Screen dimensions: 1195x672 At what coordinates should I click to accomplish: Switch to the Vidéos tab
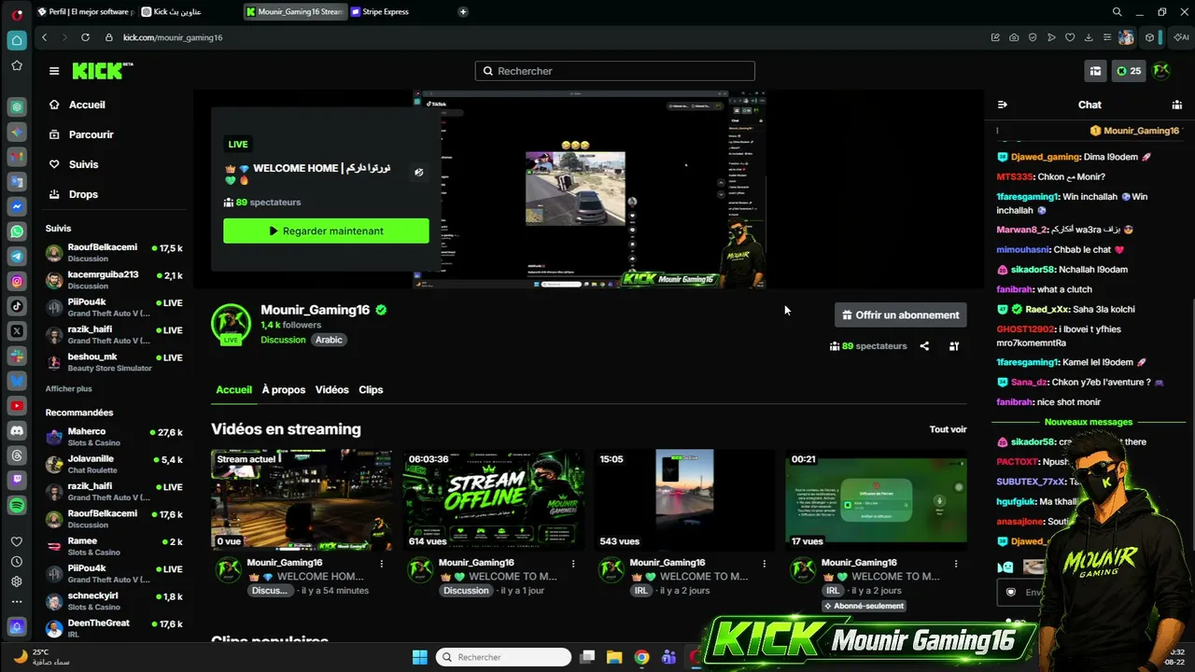pyautogui.click(x=331, y=390)
